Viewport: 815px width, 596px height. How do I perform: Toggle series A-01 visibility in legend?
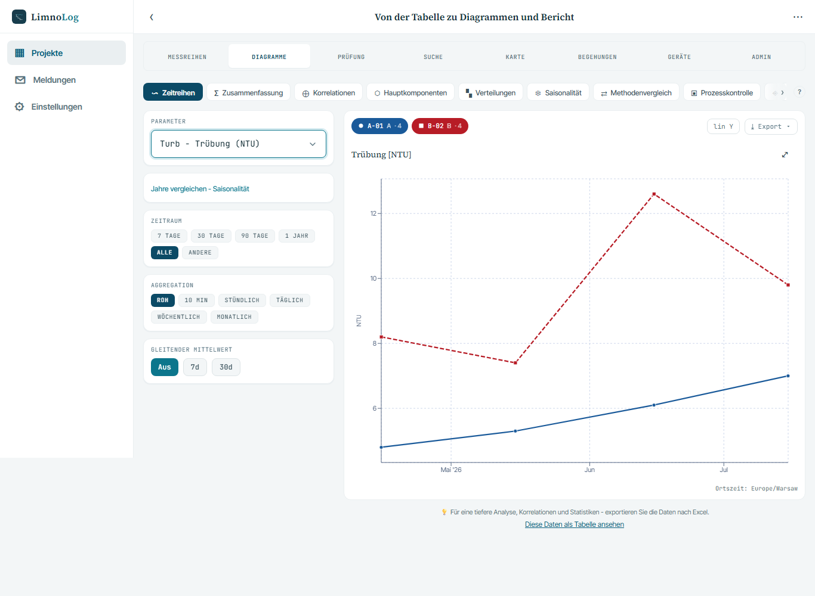pyautogui.click(x=380, y=126)
